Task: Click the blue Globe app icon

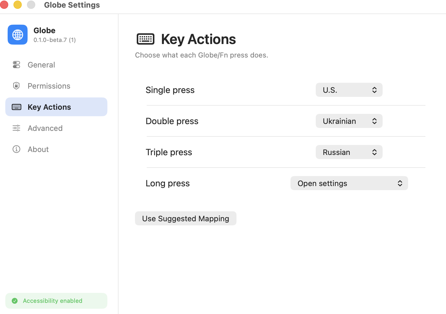Action: point(18,35)
